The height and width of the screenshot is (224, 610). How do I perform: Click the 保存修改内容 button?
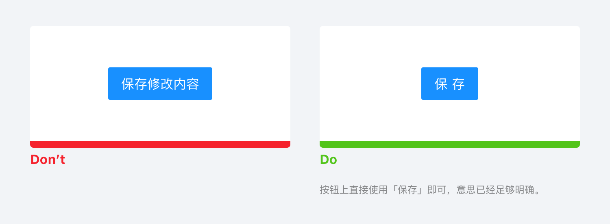tap(160, 84)
